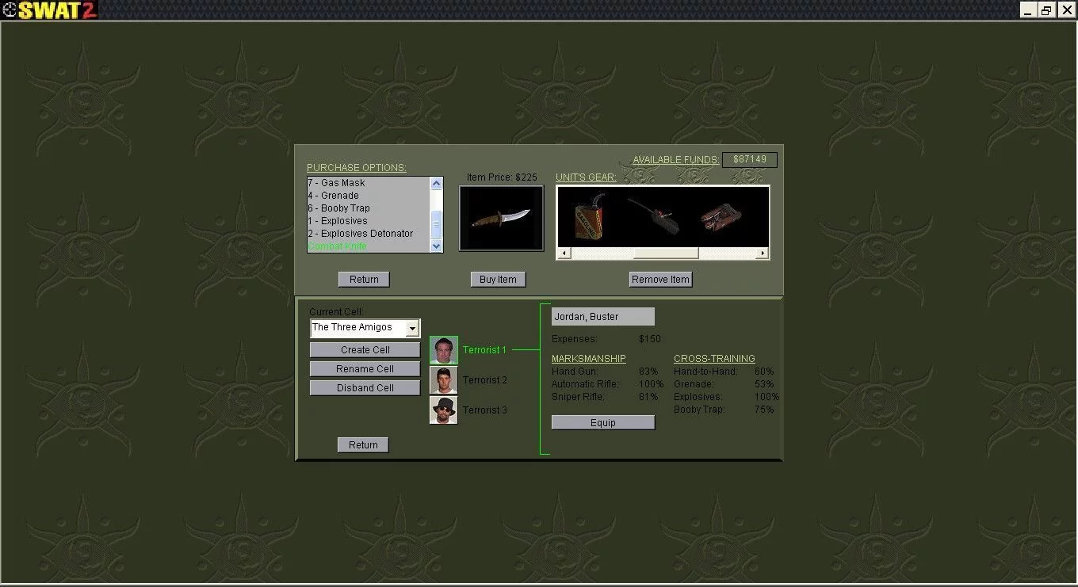Restore the SWAT 2 window size
The height and width of the screenshot is (587, 1078).
1046,10
